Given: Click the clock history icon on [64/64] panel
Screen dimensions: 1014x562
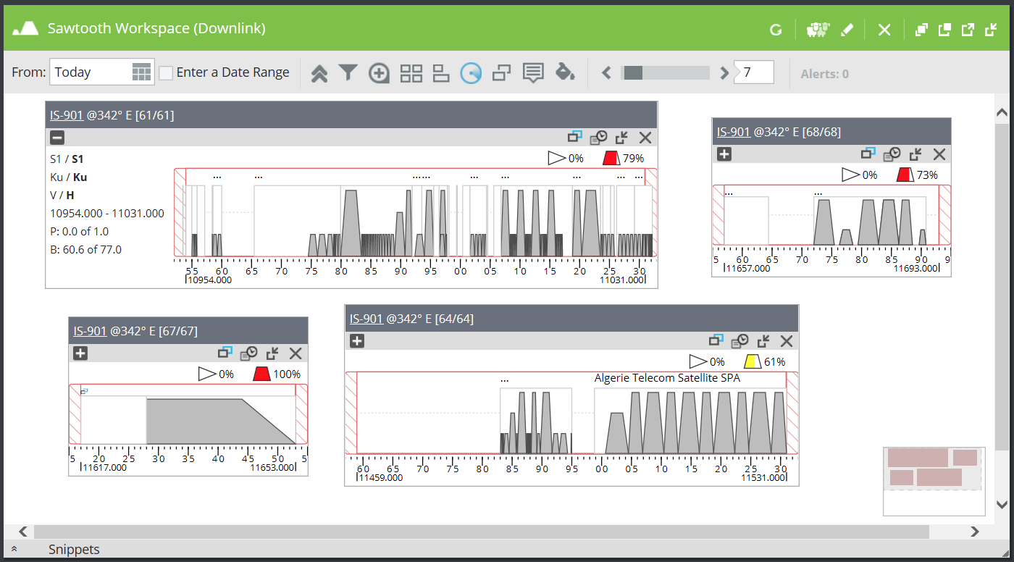Looking at the screenshot, I should [739, 342].
